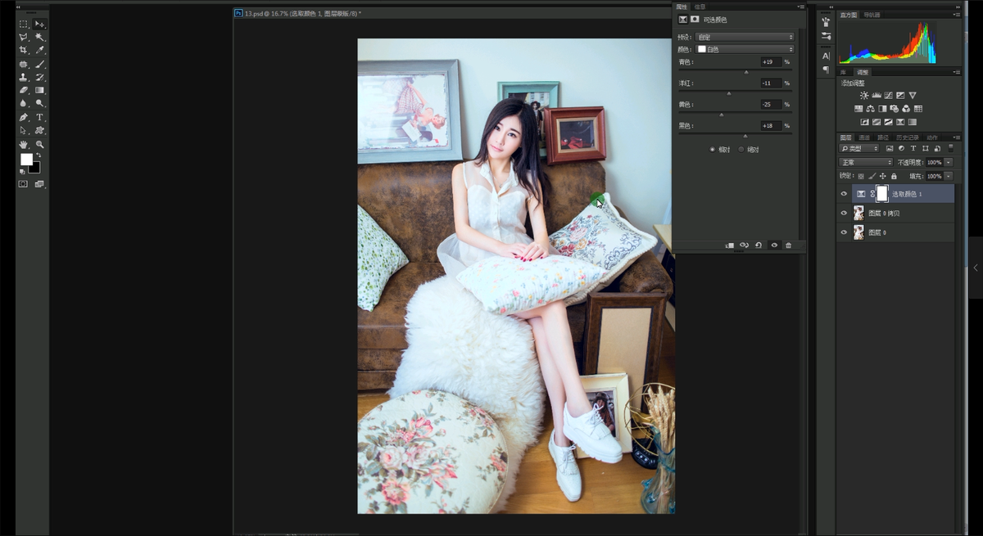Add Channel Mixer adjustment
The width and height of the screenshot is (983, 536).
[x=906, y=109]
